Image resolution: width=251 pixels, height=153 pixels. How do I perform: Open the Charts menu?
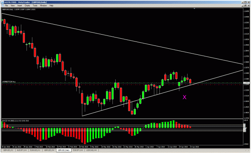(x=27, y=6)
